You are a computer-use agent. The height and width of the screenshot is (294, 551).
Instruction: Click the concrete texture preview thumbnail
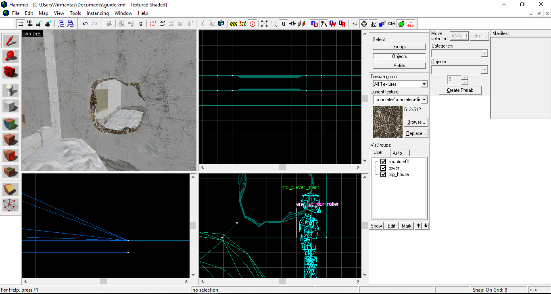click(388, 122)
